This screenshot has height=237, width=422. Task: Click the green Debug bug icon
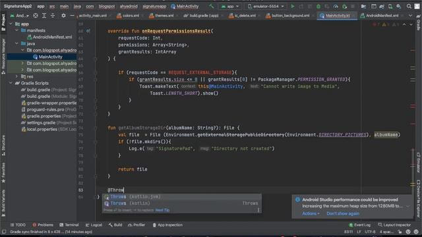(318, 6)
